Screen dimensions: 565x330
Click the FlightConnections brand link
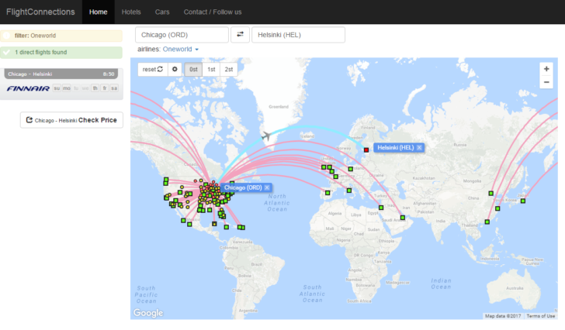click(x=40, y=12)
